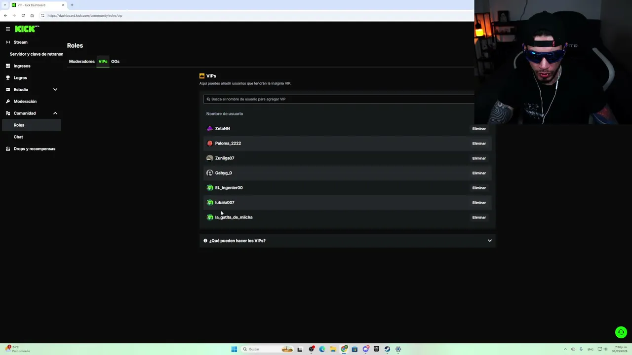The image size is (632, 355).
Task: Remove Gabyg_0 from VIPs
Action: [x=479, y=173]
